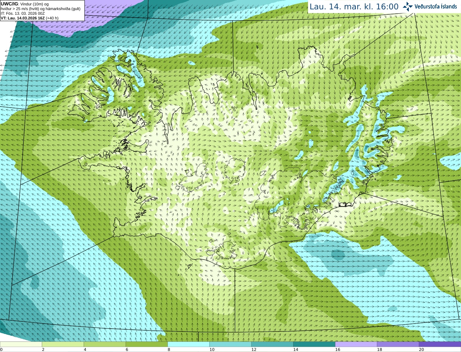Click the '16' label on the wind scale
The height and width of the screenshot is (352, 461).
(x=337, y=349)
